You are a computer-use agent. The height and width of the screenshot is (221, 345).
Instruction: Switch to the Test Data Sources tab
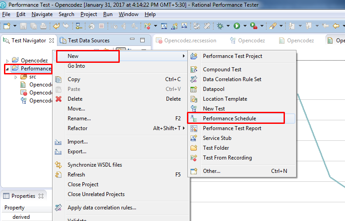tap(85, 41)
